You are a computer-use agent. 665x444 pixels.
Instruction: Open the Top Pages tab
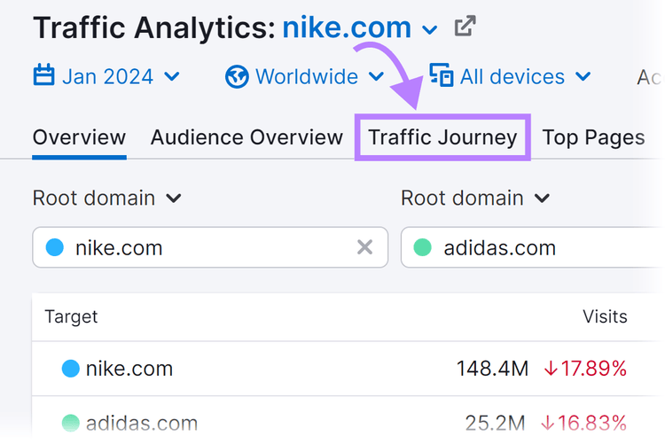pos(593,137)
